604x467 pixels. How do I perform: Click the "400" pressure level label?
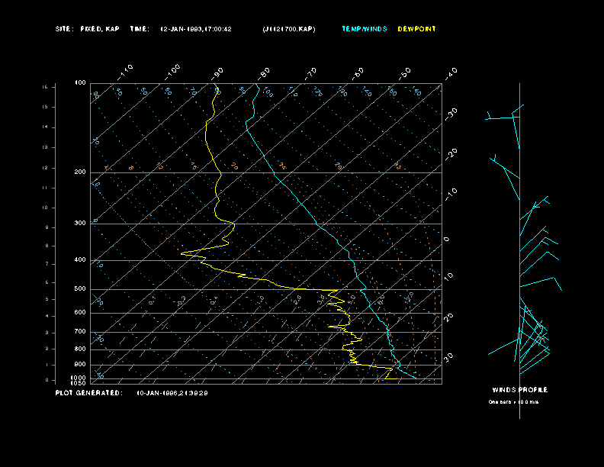(x=80, y=259)
